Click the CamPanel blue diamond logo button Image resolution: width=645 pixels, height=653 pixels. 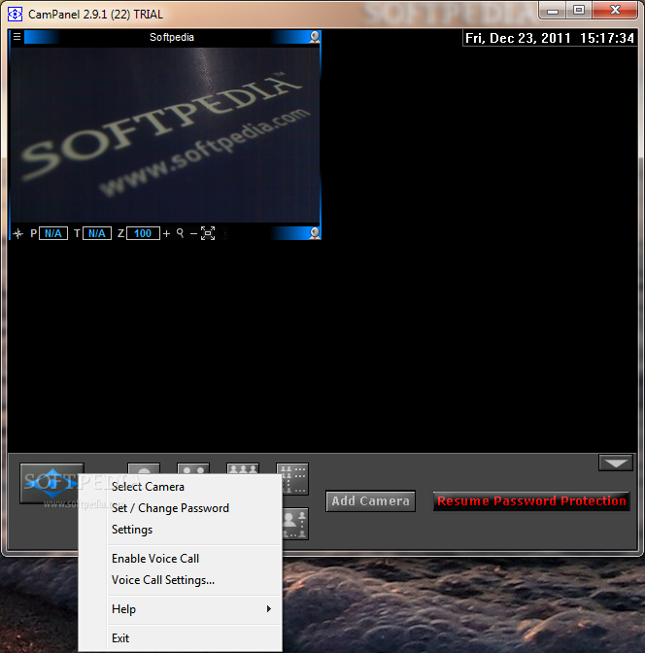click(51, 483)
